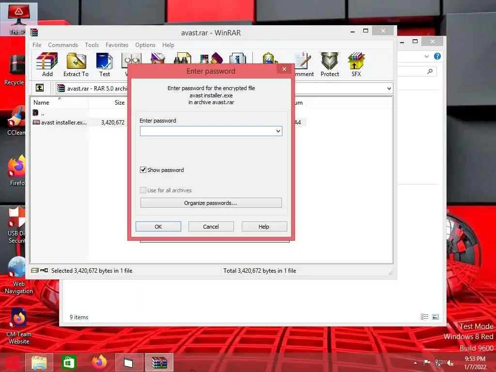
Task: Click the network icon in system tray
Action: (x=439, y=362)
